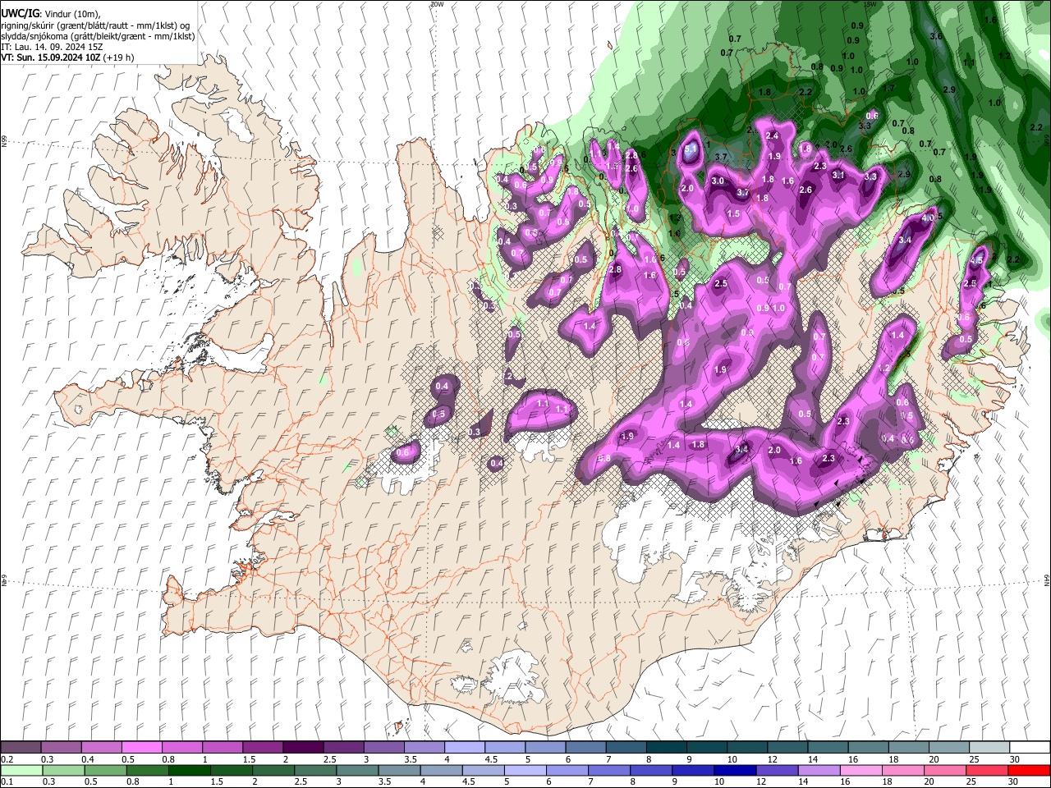1051x788 pixels.
Task: Pick dark teal swatch between 9 and 10, upper scale
Action: 707,747
